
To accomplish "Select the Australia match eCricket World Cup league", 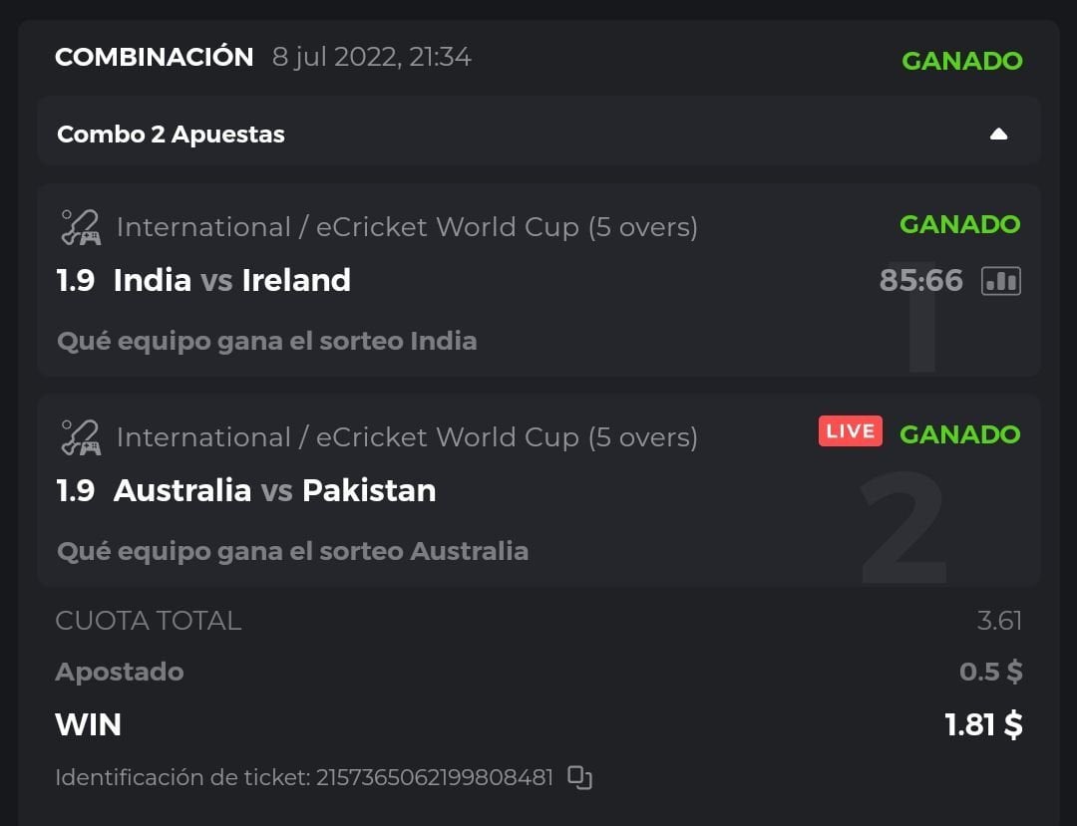I will [x=407, y=437].
